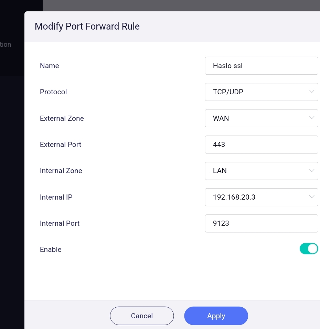Click the Protocol dropdown chevron arrow
This screenshot has height=329, width=320.
click(x=312, y=92)
